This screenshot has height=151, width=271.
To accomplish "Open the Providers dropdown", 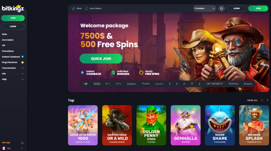I will (205, 8).
